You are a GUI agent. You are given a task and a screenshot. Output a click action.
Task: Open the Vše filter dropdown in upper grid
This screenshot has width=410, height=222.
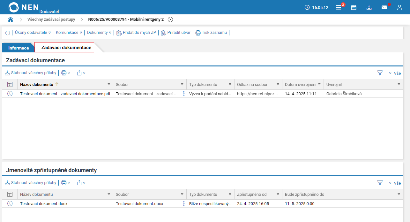tap(395, 73)
